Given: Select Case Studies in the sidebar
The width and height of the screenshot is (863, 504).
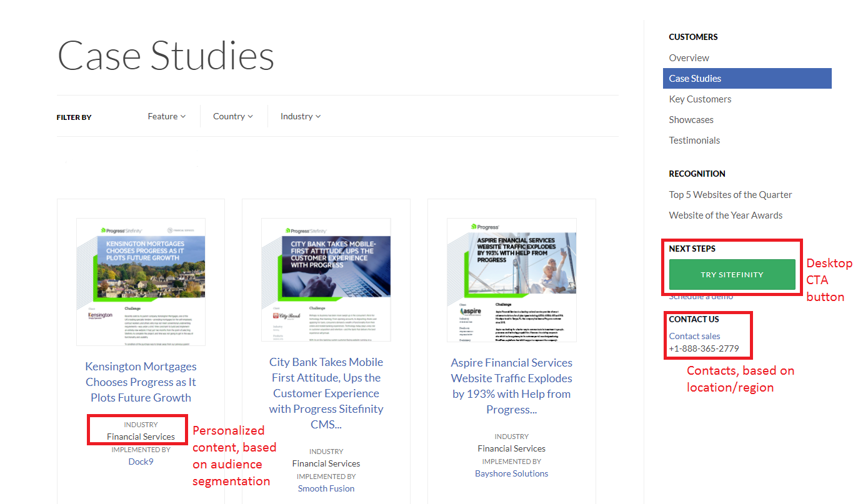Looking at the screenshot, I should [x=695, y=78].
